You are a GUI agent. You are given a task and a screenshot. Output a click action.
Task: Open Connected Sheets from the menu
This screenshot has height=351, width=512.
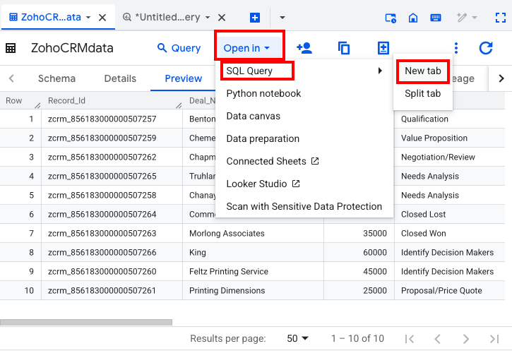coord(273,161)
